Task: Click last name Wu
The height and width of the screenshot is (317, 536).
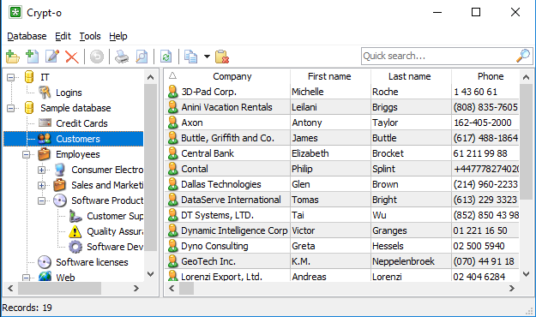Action: [379, 215]
